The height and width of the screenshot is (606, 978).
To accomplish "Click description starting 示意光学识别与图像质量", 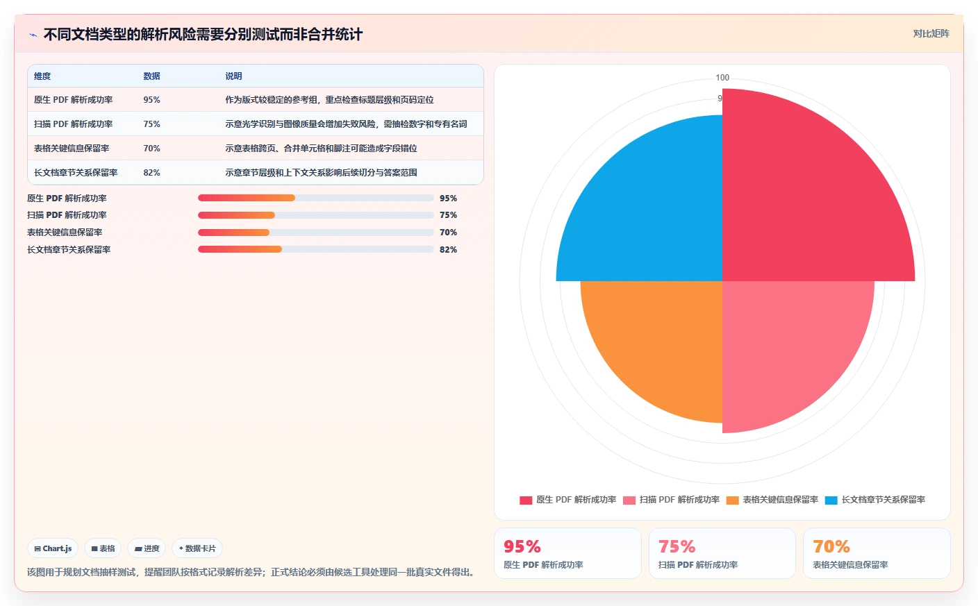I will tap(346, 124).
